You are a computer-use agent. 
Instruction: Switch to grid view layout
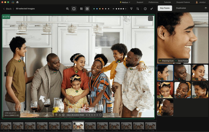click(81, 9)
